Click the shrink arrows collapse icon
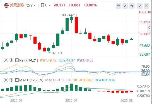 140,6
